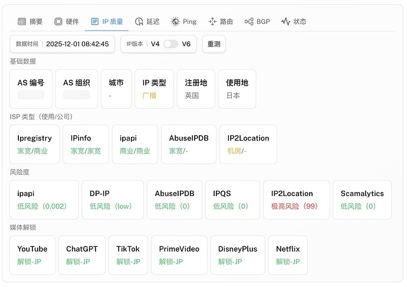This screenshot has width=407, height=287.
Task: Switch to the Ping tab label
Action: pyautogui.click(x=189, y=22)
